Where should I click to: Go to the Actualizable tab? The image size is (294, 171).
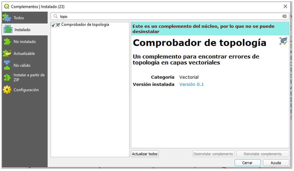tap(25, 53)
